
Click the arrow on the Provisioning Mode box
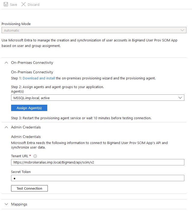[182, 30]
